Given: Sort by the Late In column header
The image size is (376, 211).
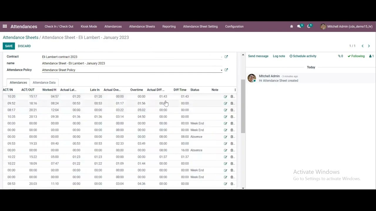Looking at the screenshot, I should [95, 90].
